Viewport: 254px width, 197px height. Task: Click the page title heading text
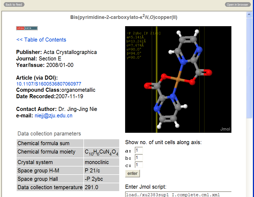pyautogui.click(x=124, y=18)
